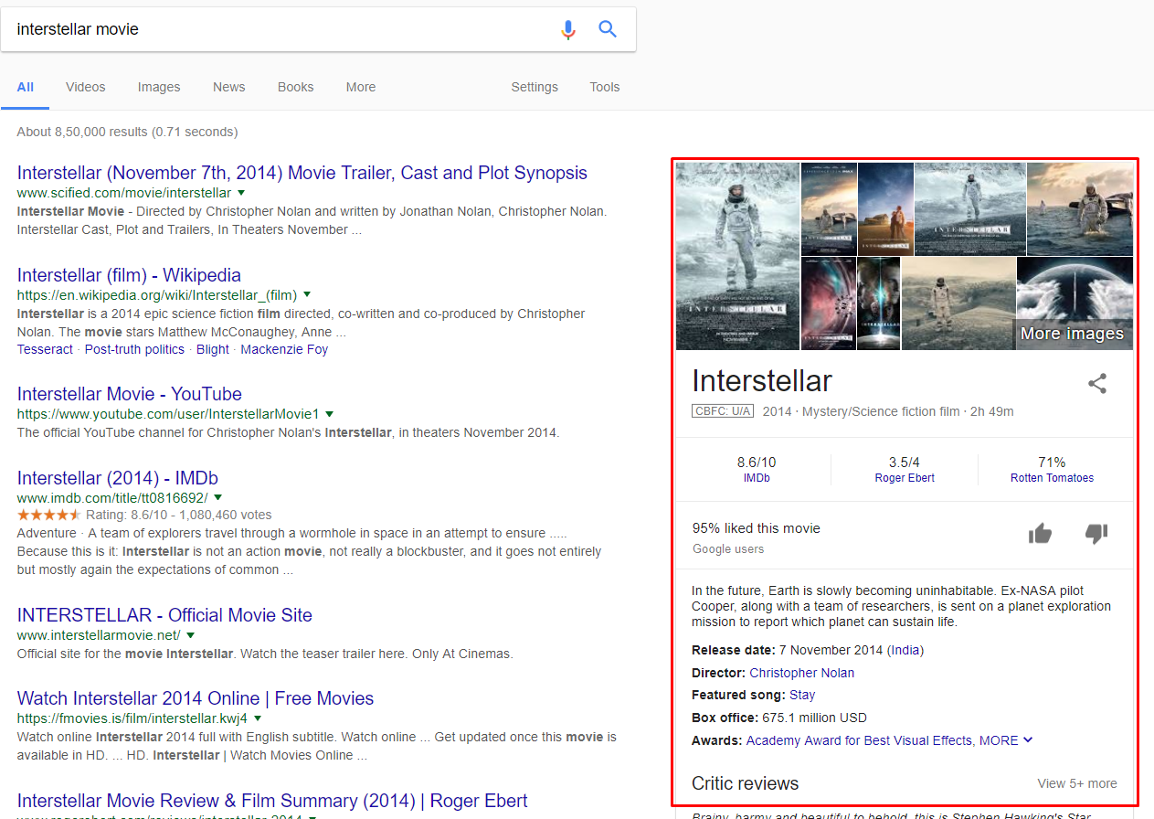The width and height of the screenshot is (1154, 819).
Task: Open the Tesseract sitelink
Action: point(45,349)
